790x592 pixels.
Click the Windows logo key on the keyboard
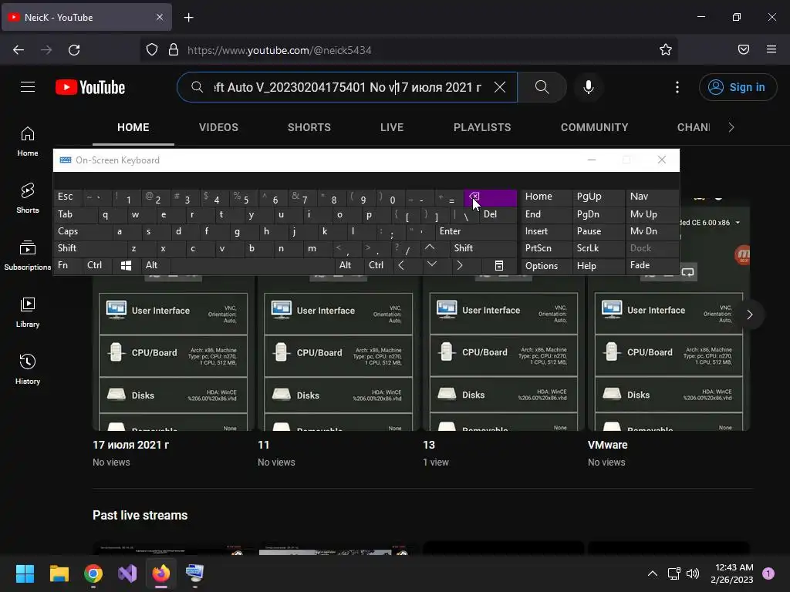pyautogui.click(x=126, y=265)
